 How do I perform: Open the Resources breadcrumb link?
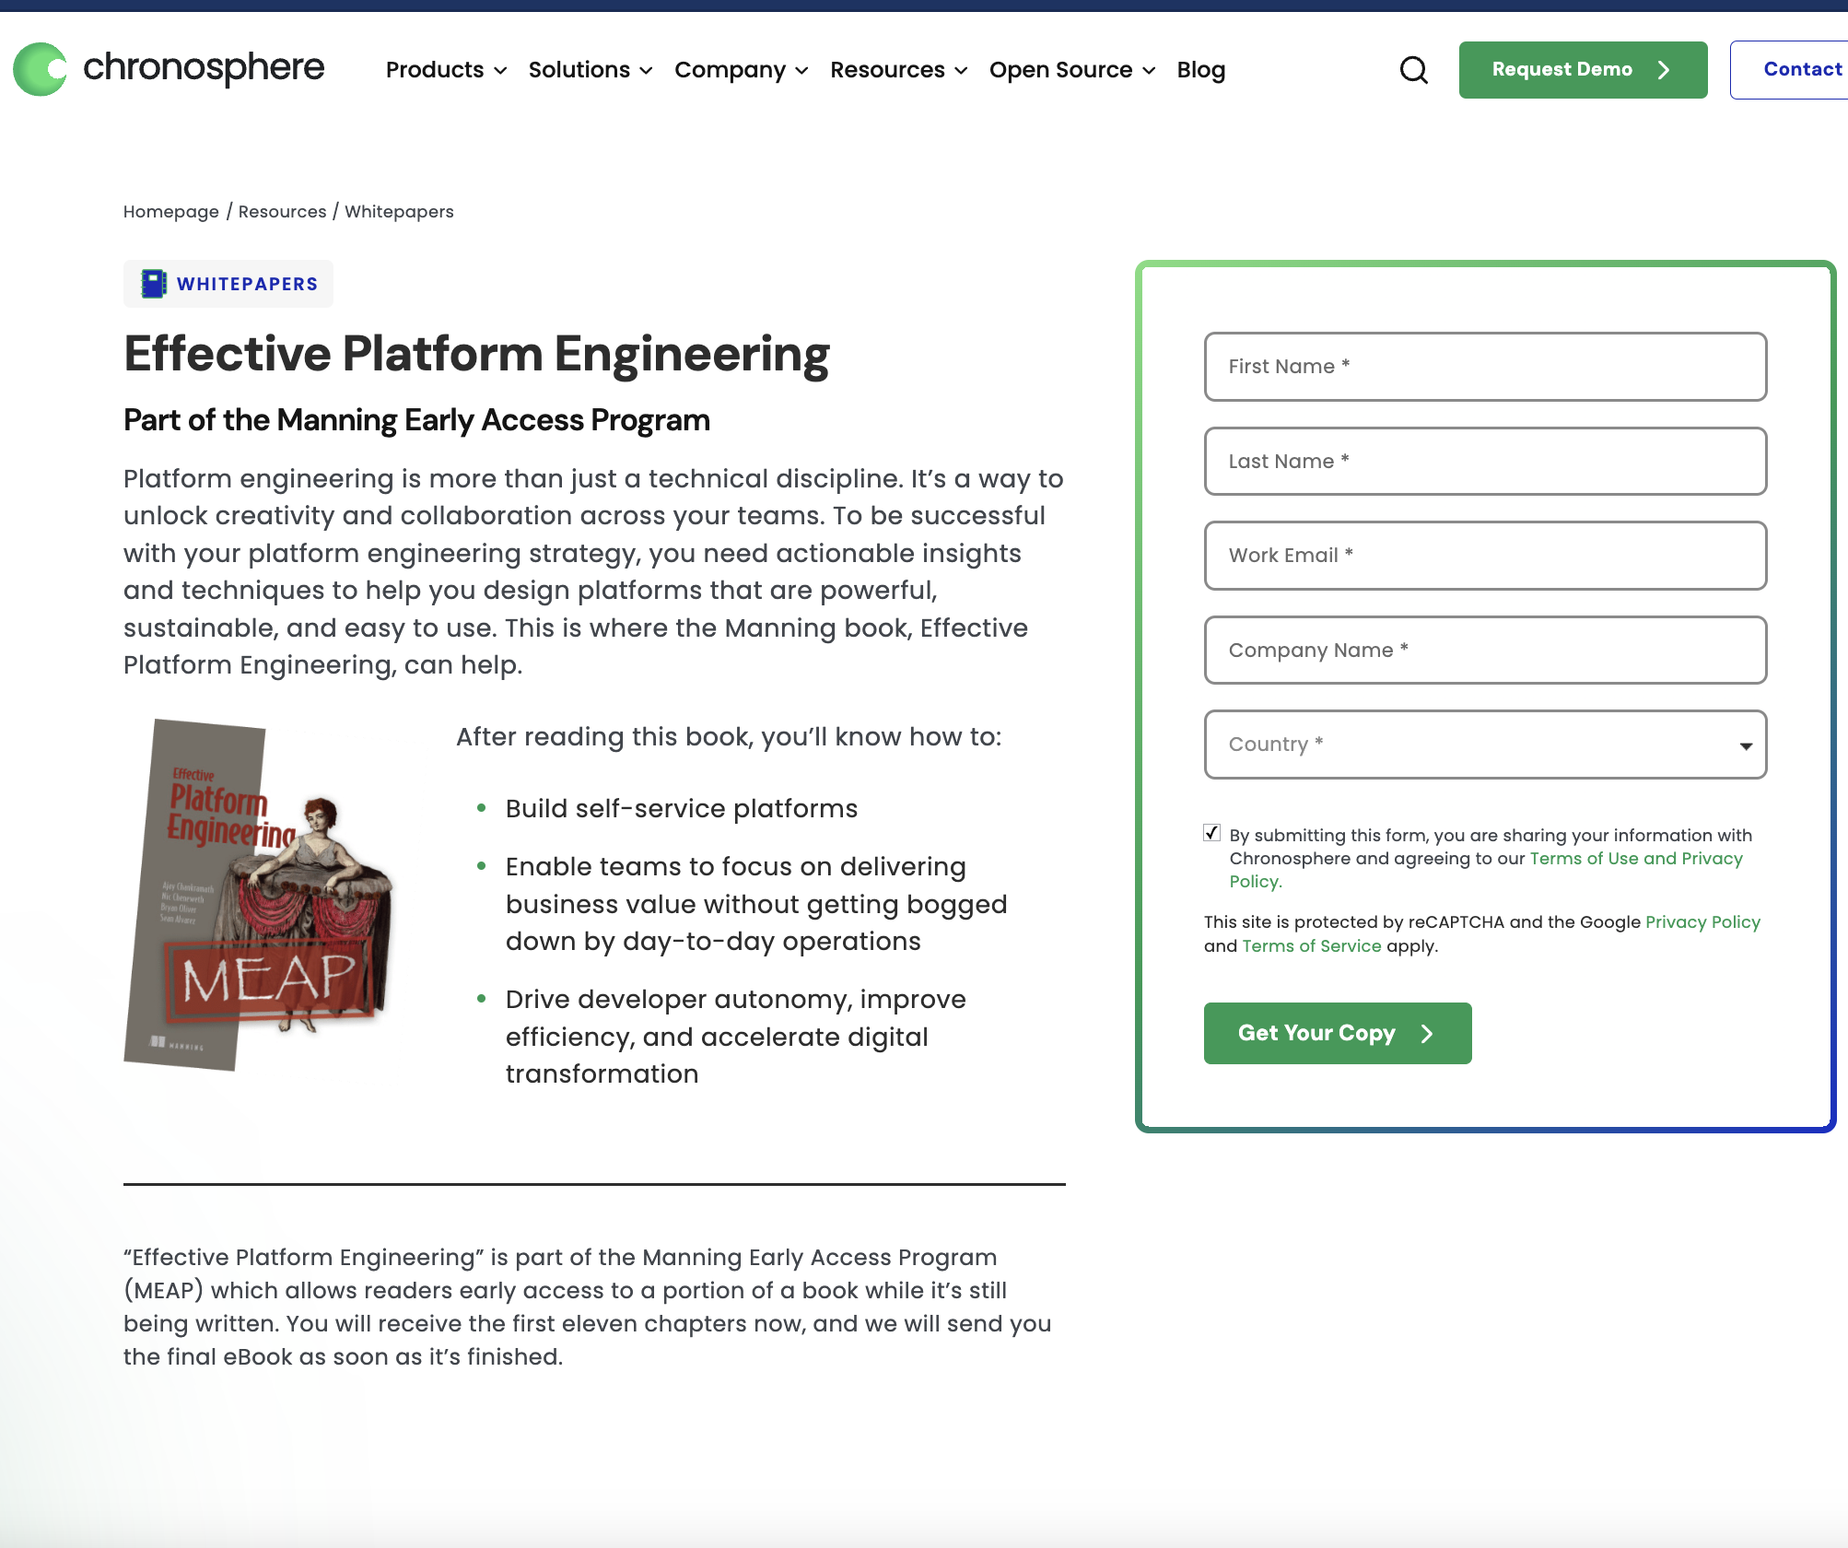282,212
